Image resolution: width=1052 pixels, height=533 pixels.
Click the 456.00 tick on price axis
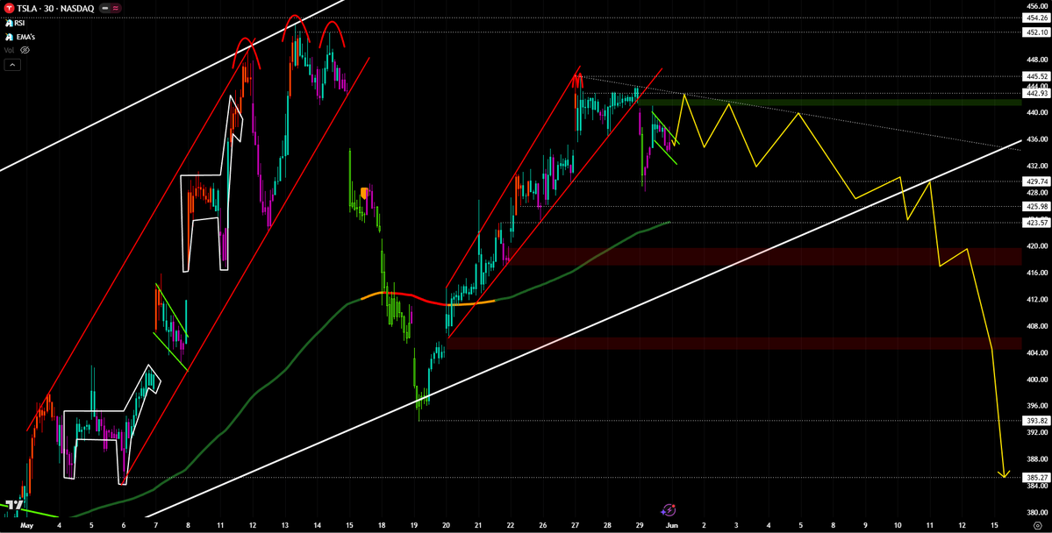[x=1036, y=5]
